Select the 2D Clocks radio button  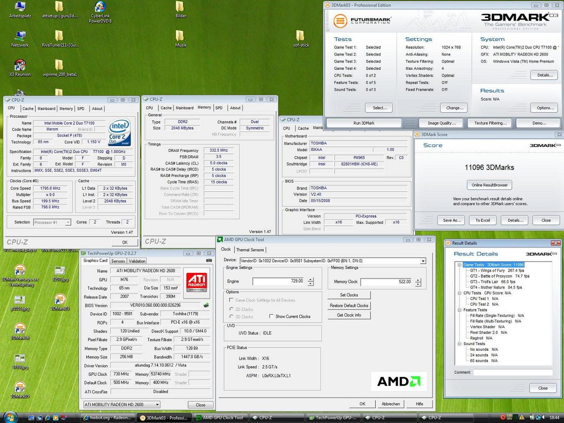point(231,309)
